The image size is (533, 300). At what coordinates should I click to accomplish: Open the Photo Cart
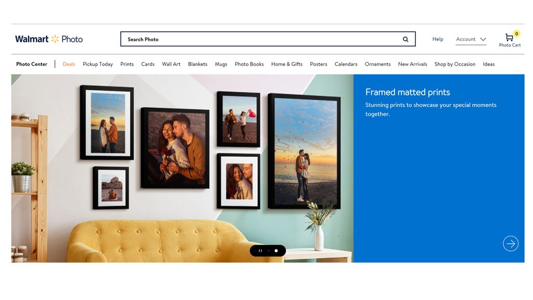509,38
